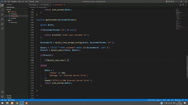Click the split editor icon

(183, 5)
